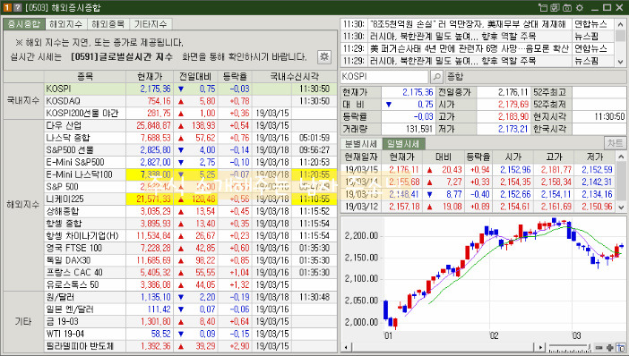Click the help question mark icon in title bar
This screenshot has width=629, height=356.
point(17,8)
